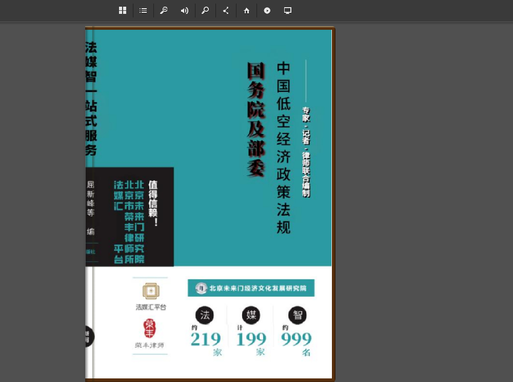Screen dimensions: 513x382
Task: Click the black circle labeled 智
Action: (297, 315)
